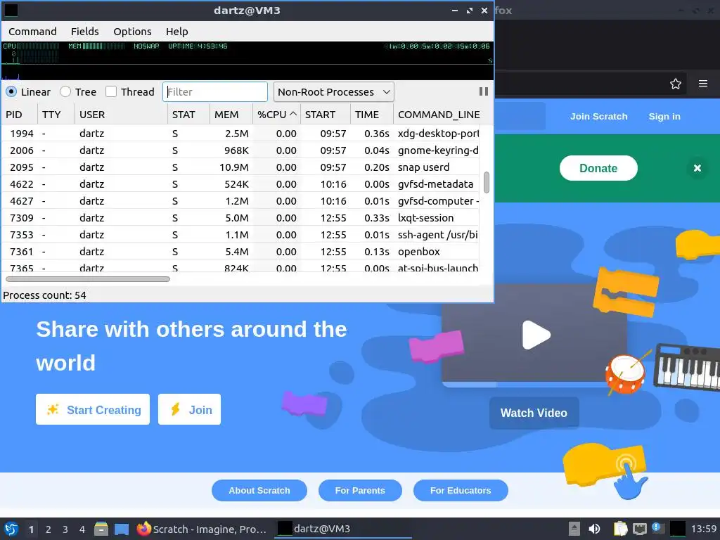
Task: Select the snap userd process row
Action: pos(240,167)
